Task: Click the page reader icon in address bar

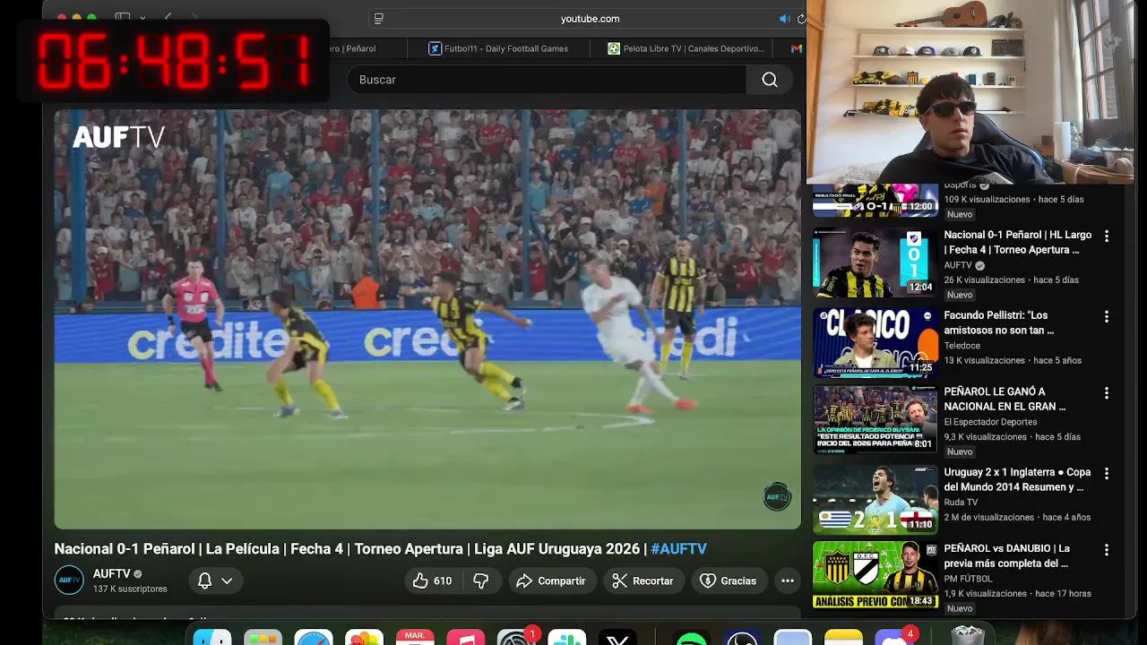Action: tap(379, 19)
